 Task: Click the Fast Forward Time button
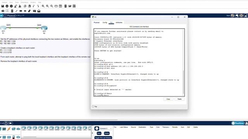tap(10, 123)
